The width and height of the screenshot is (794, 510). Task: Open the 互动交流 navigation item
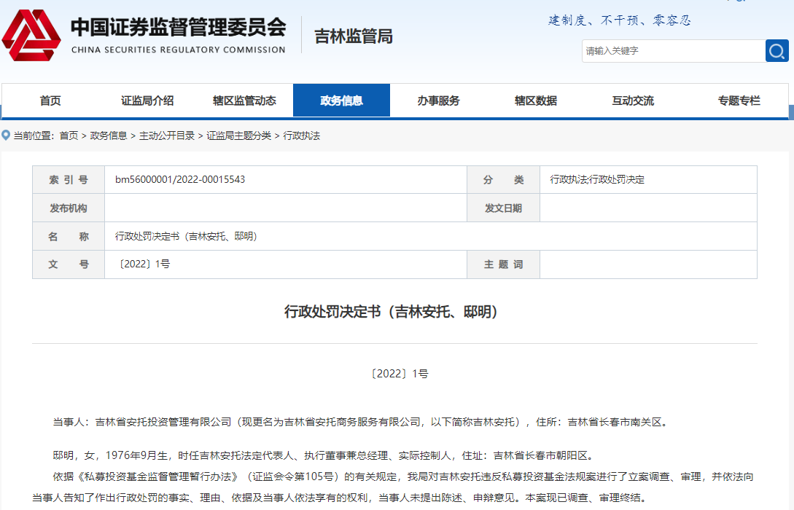pyautogui.click(x=632, y=101)
